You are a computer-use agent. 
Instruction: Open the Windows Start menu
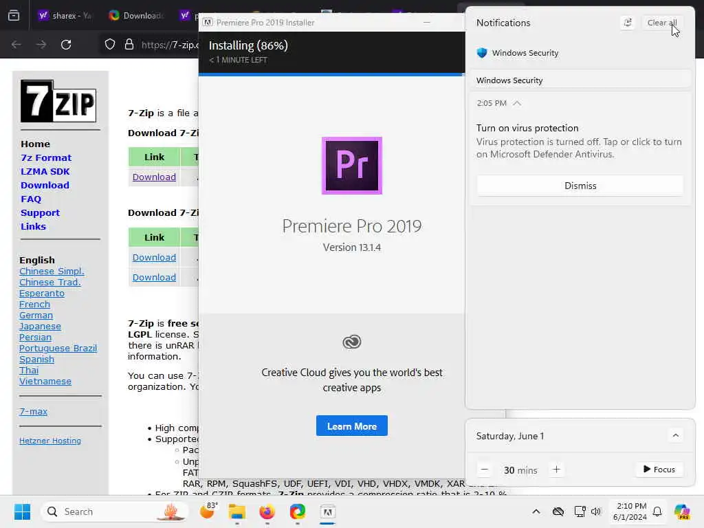22,511
